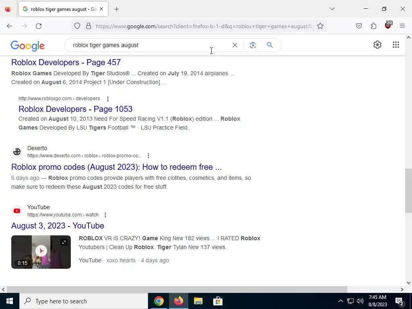Open a new browser tab

point(117,9)
